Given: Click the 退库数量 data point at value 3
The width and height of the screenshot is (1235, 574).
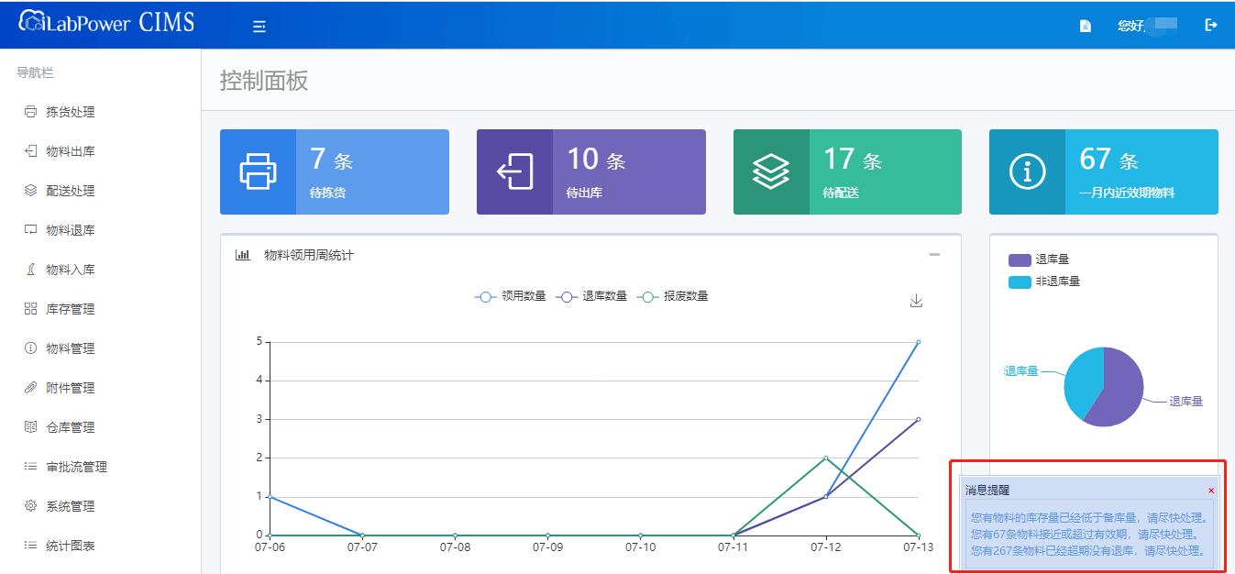Looking at the screenshot, I should point(919,419).
